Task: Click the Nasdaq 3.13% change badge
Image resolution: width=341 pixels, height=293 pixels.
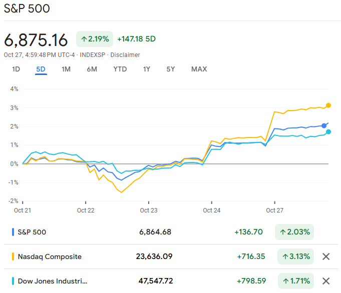Action: click(295, 256)
